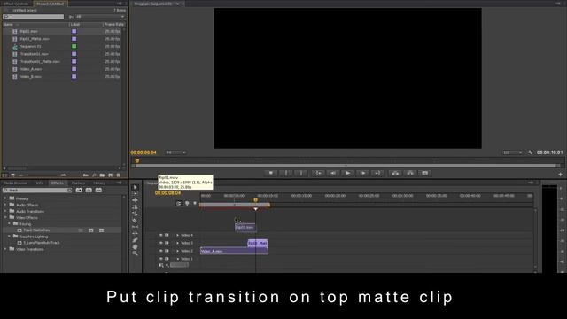Click the Export Frame camera button
Viewport: 567px width, 319px height.
click(425, 174)
